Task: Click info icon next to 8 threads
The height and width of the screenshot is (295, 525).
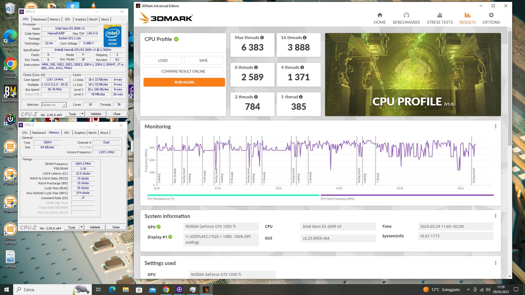Action: point(256,67)
